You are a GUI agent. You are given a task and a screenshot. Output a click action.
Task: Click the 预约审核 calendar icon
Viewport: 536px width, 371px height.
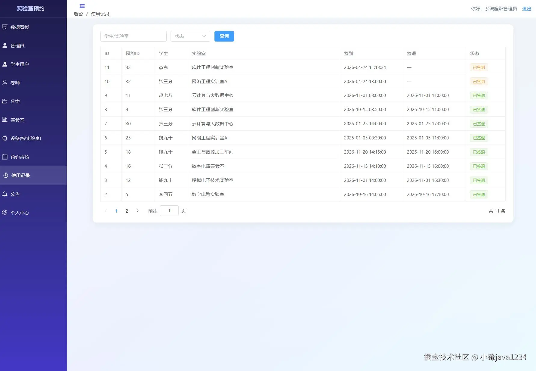tap(5, 157)
